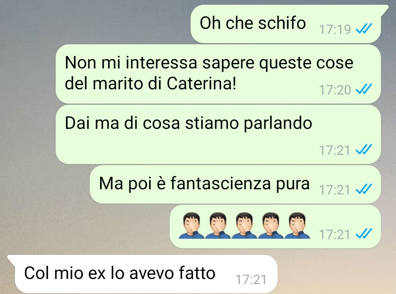This screenshot has width=396, height=294.
Task: Tap the double checkmark beside 17:20
Action: point(364,89)
